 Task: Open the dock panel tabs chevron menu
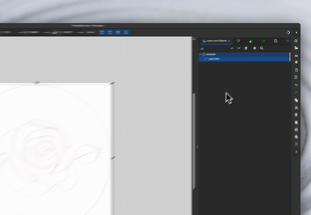click(288, 41)
